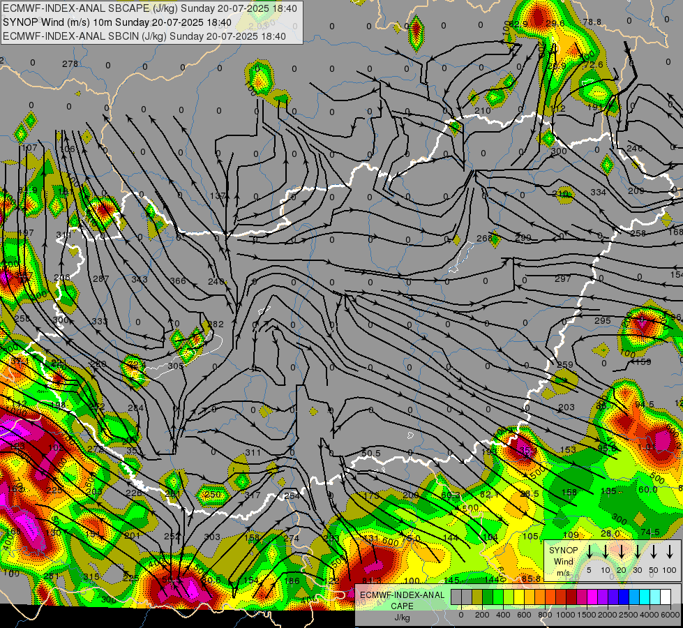The width and height of the screenshot is (683, 628).
Task: Click the 200 tick in the CAPE legend
Action: coord(482,615)
